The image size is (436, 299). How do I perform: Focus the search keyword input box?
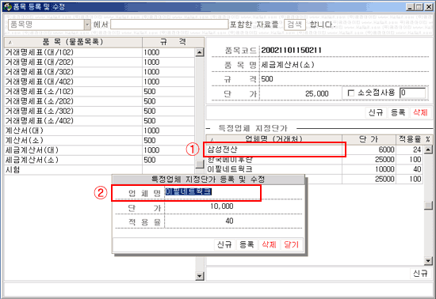(x=170, y=25)
